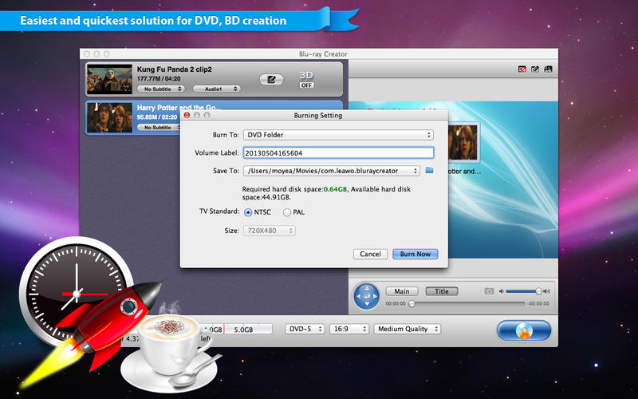
Task: Click the snapshot camera icon
Action: click(490, 291)
